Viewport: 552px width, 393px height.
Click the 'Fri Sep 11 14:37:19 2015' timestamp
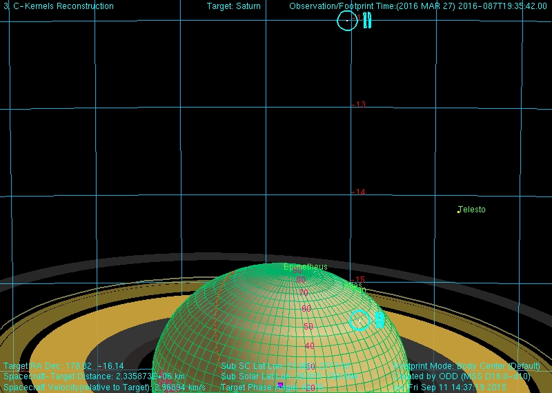[x=457, y=387]
